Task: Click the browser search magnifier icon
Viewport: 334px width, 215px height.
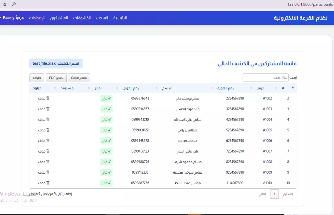Action: point(14,5)
